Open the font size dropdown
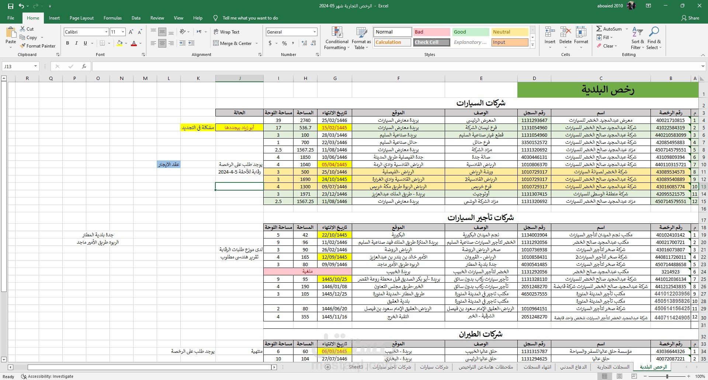The image size is (708, 380). [x=123, y=32]
